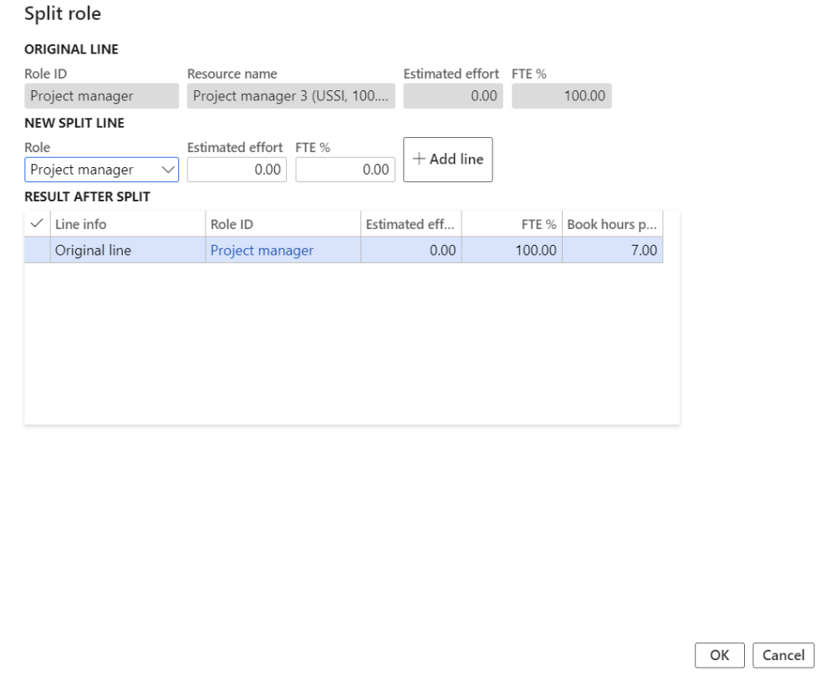This screenshot has width=836, height=676.
Task: Click the Book hours column header
Action: (x=612, y=224)
